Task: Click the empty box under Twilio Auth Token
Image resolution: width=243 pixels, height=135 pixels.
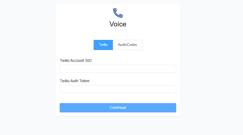Action: (118, 89)
